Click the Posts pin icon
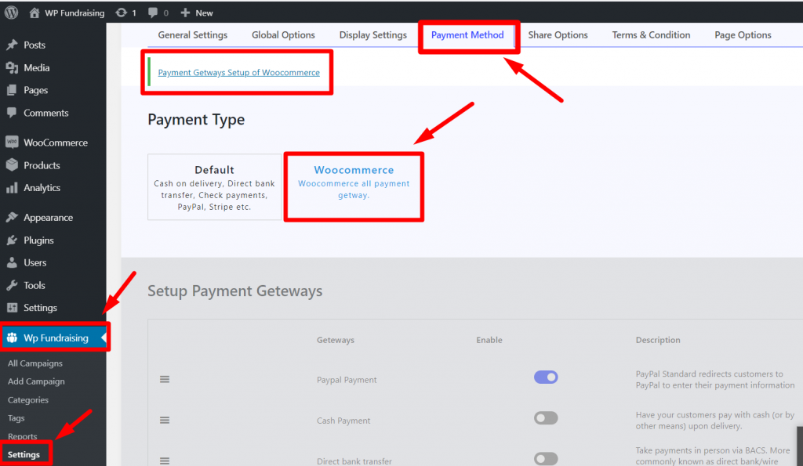The width and height of the screenshot is (803, 466). 12,45
